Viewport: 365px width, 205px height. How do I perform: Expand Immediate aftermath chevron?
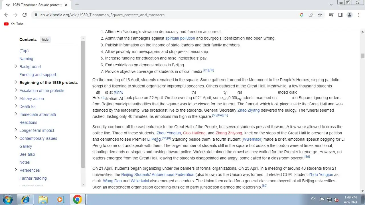(16, 114)
